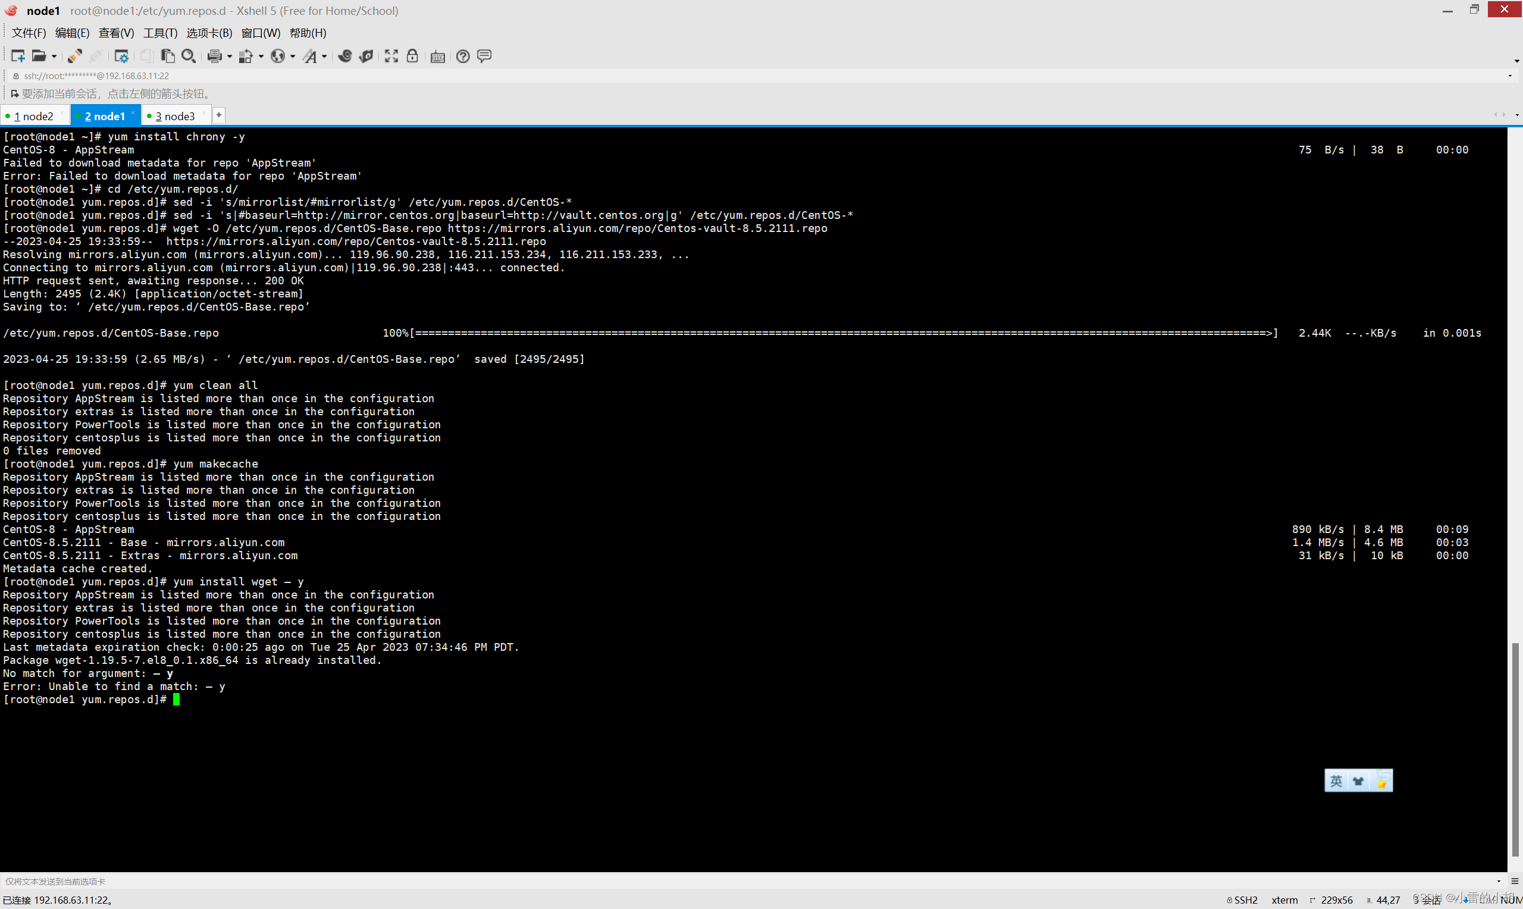This screenshot has height=909, width=1523.
Task: Print the terminal with the printer icon
Action: (214, 56)
